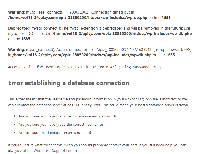Click the "Connection timed out" message text
Image resolution: width=202 pixels, height=154 pixels.
[x=113, y=12]
